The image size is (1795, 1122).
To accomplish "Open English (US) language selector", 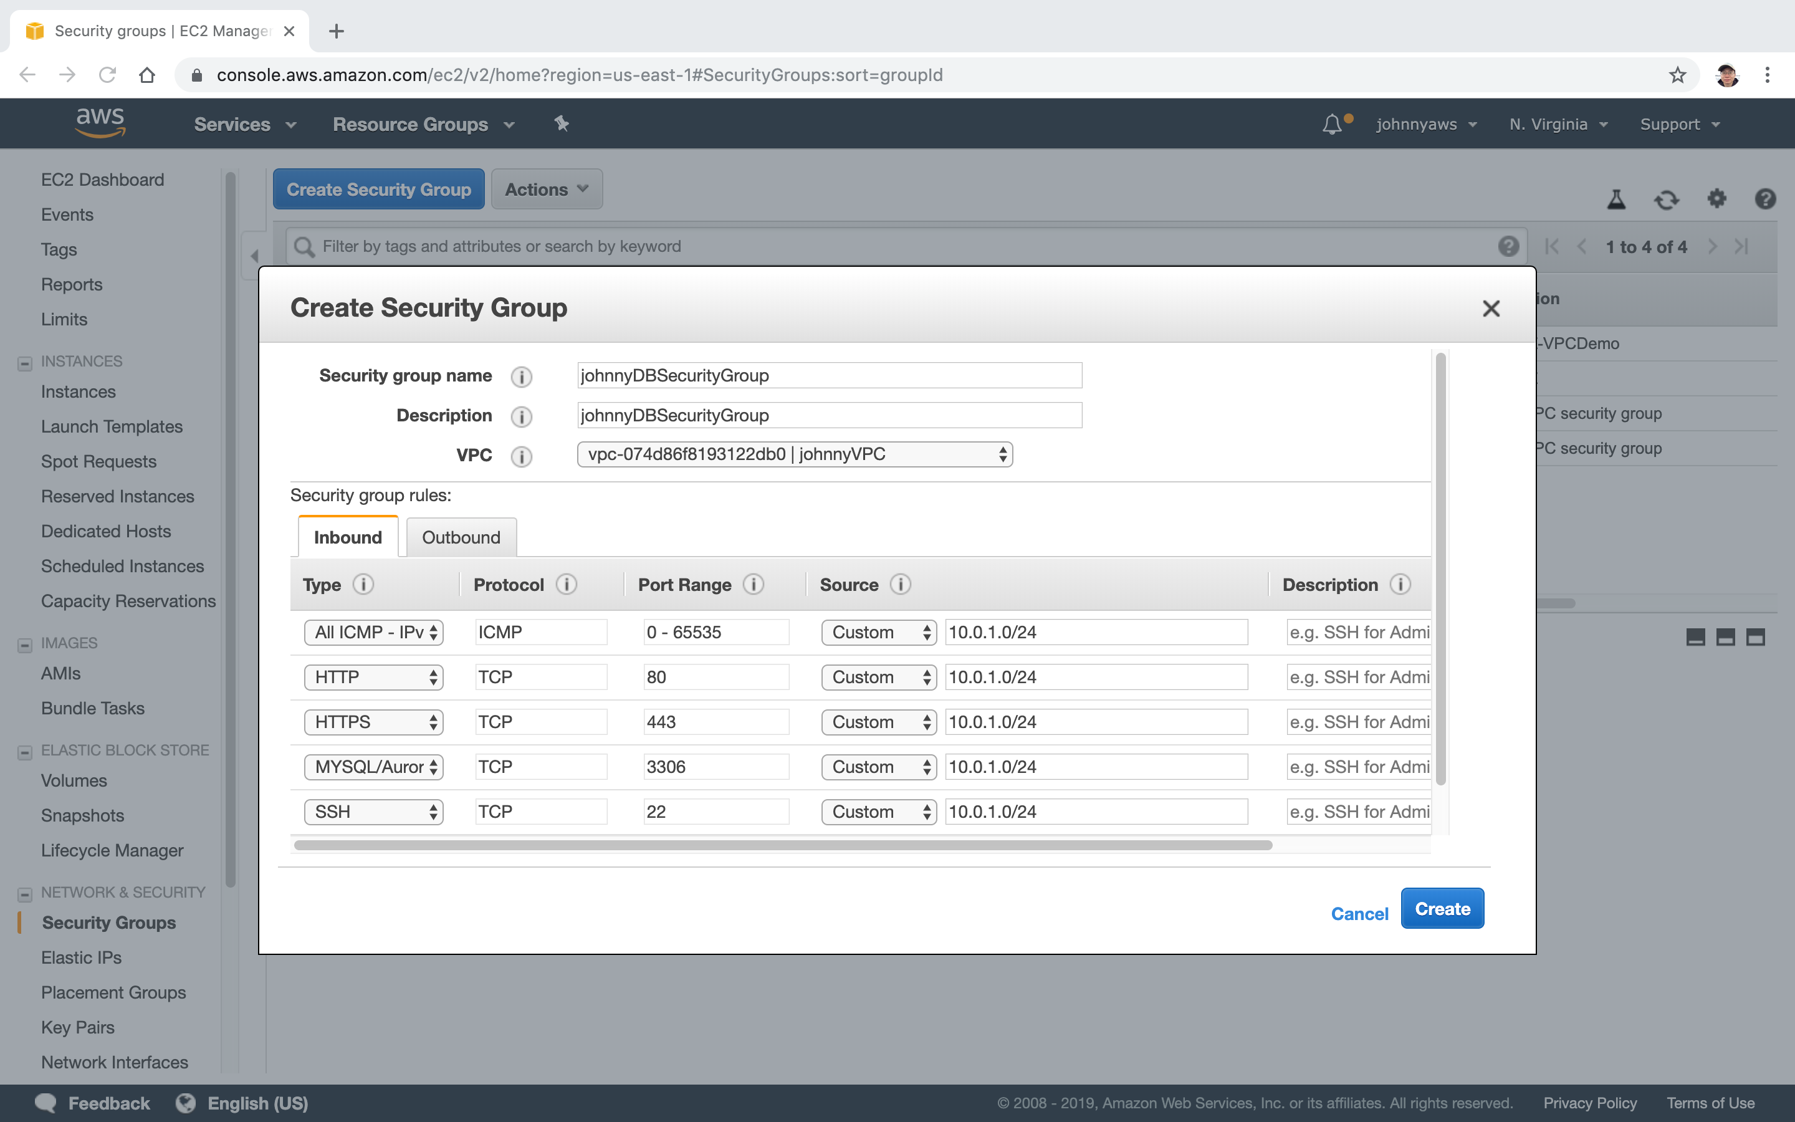I will click(x=242, y=1103).
